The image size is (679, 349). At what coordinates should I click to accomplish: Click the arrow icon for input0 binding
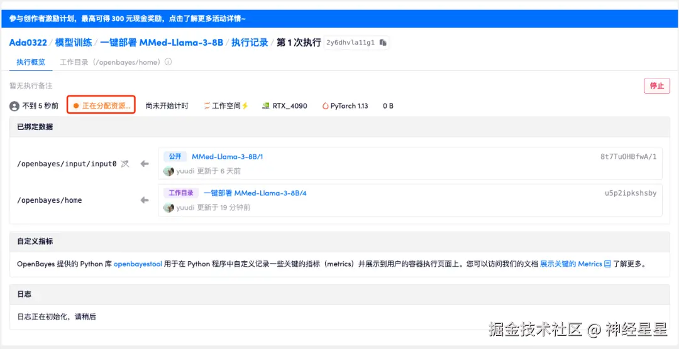tap(145, 163)
